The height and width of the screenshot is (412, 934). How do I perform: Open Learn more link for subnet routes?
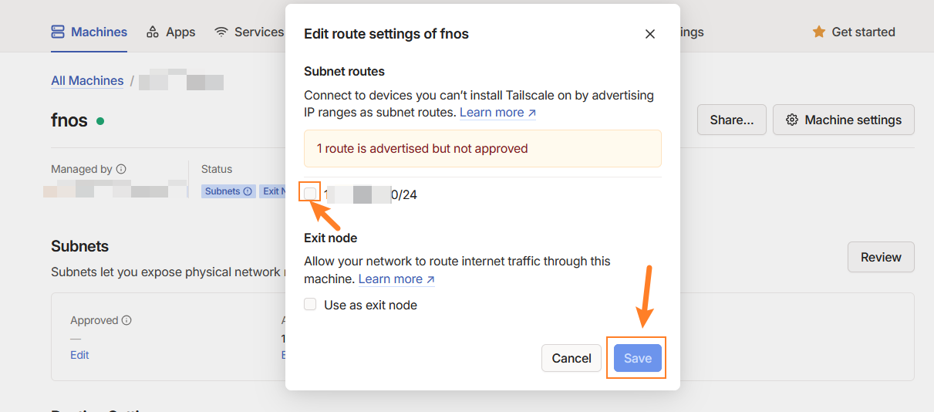click(x=497, y=113)
